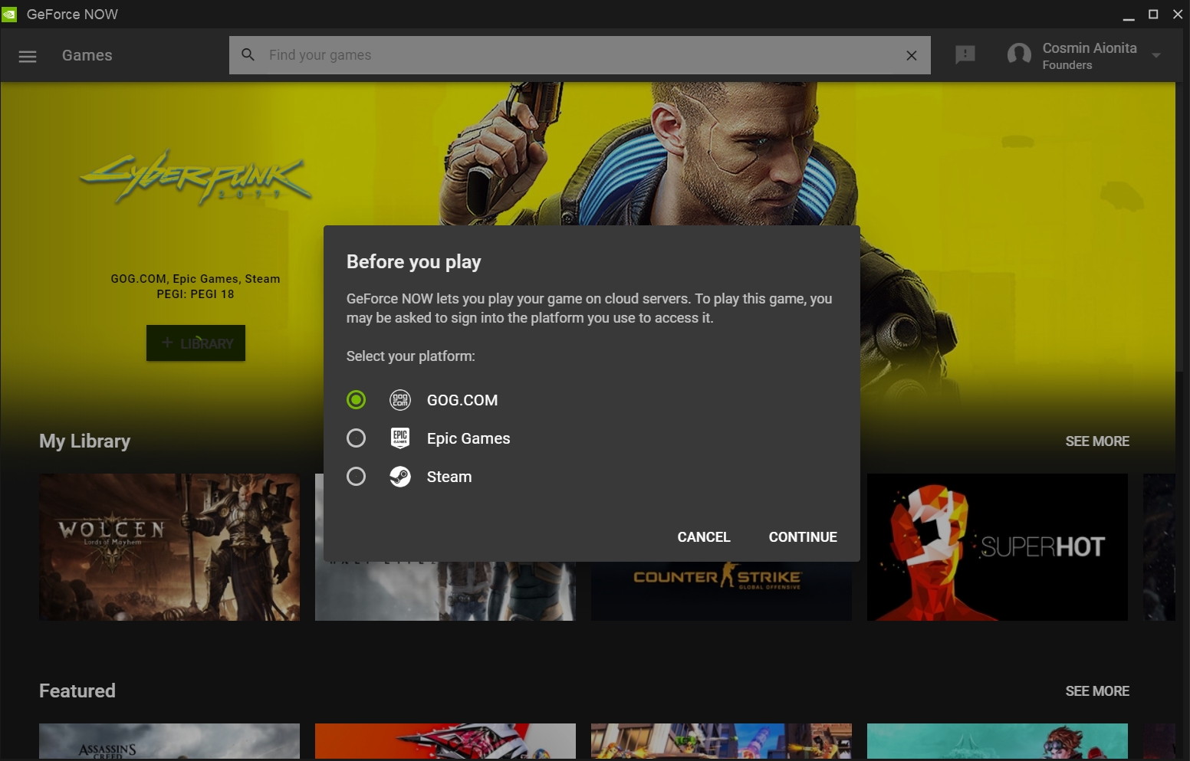Screen dimensions: 1190x761
Task: Add Cyberpunk 2077 to Library
Action: pos(196,343)
